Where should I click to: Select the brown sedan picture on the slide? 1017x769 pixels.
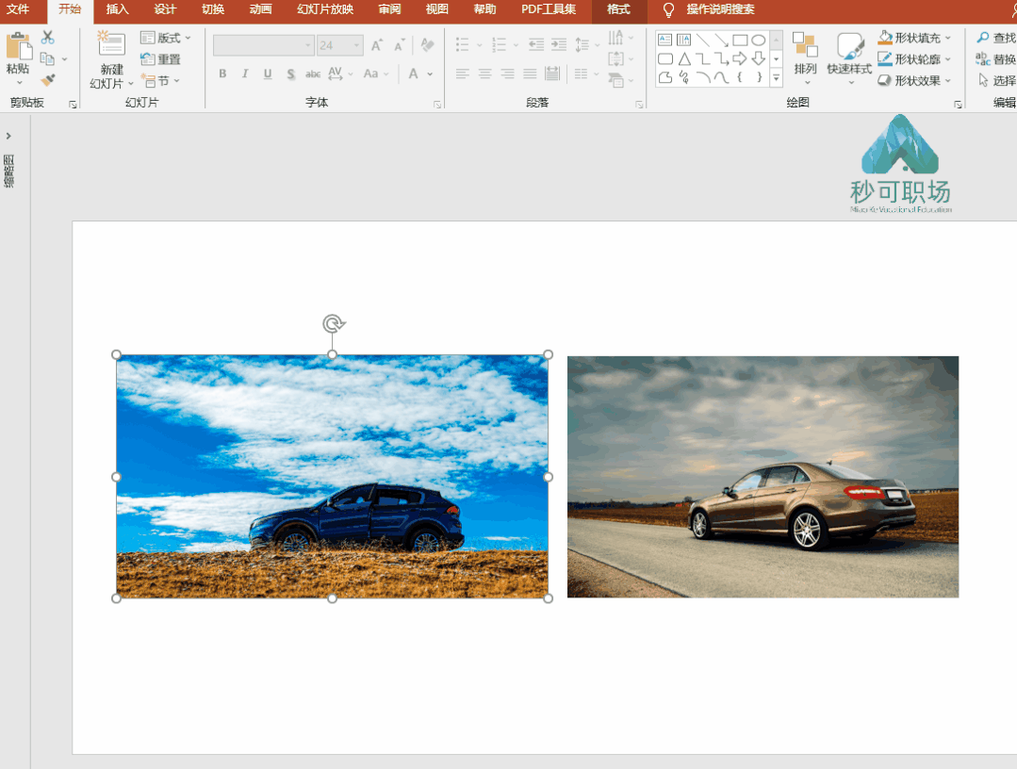click(763, 477)
